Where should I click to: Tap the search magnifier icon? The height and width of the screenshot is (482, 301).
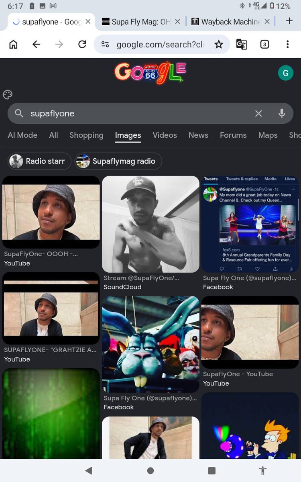click(x=19, y=114)
